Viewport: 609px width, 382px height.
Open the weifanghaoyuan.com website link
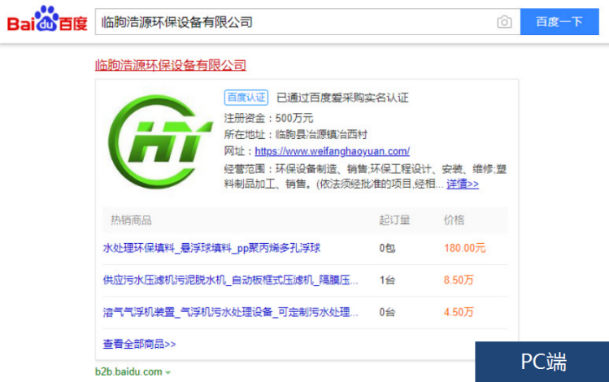332,151
